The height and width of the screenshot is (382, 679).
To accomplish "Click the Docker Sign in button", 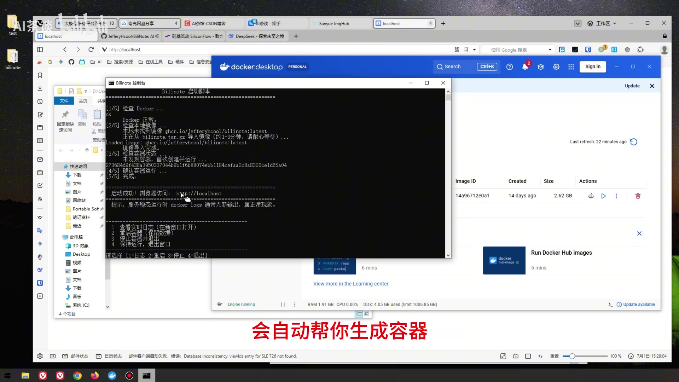I will coord(593,67).
